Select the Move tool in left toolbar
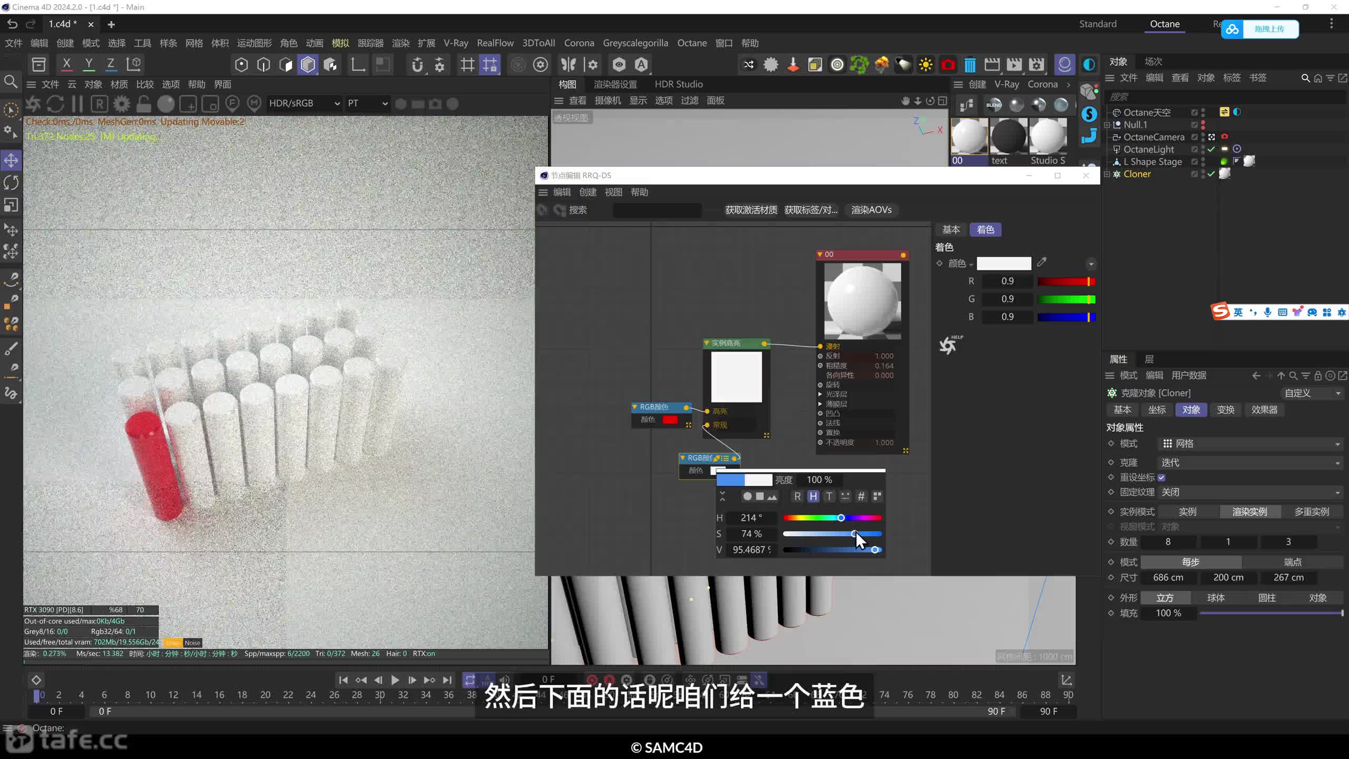 point(11,160)
